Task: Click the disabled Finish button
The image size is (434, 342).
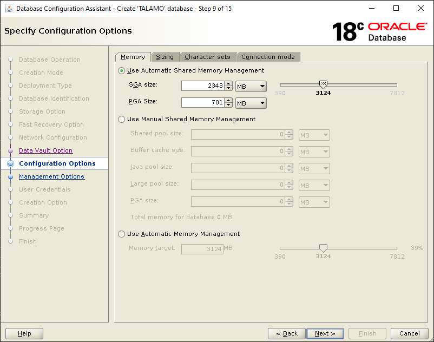Action: point(367,333)
